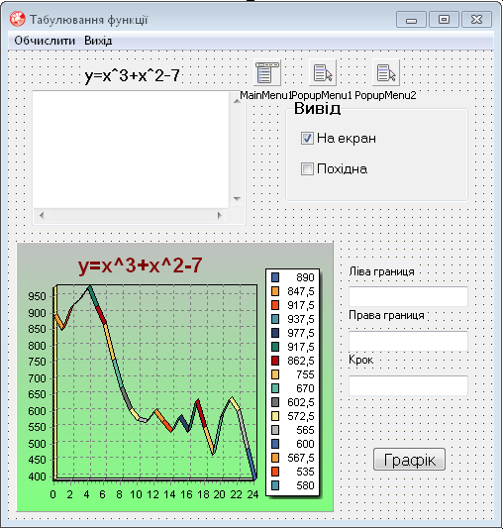Select the PopupMenu1 component icon
The width and height of the screenshot is (503, 529).
(x=323, y=73)
